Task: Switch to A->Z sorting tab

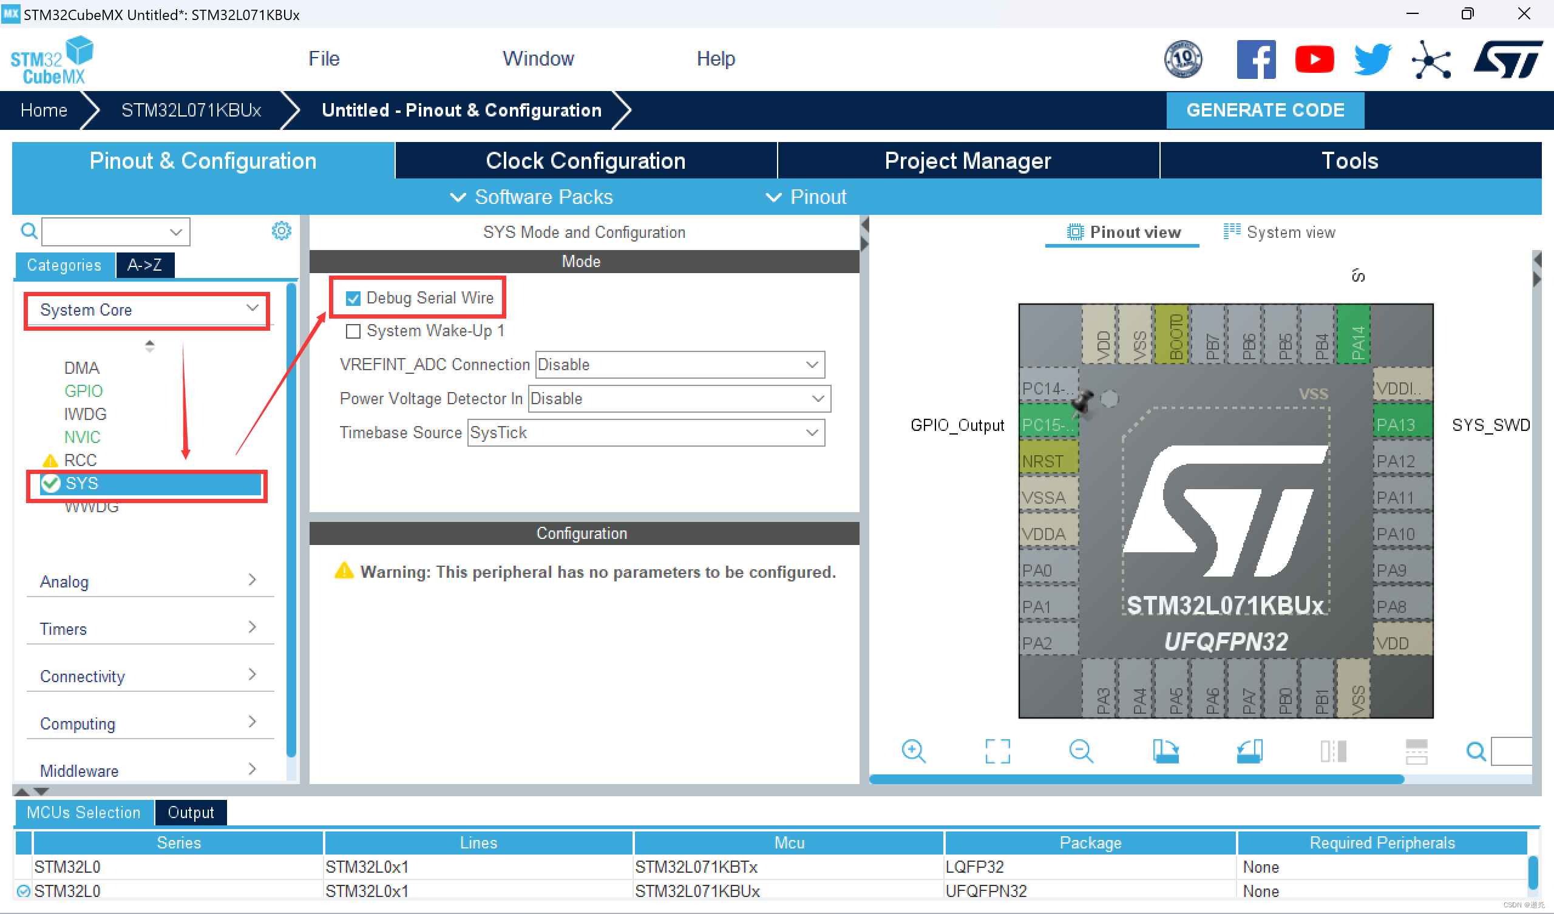Action: pyautogui.click(x=145, y=265)
